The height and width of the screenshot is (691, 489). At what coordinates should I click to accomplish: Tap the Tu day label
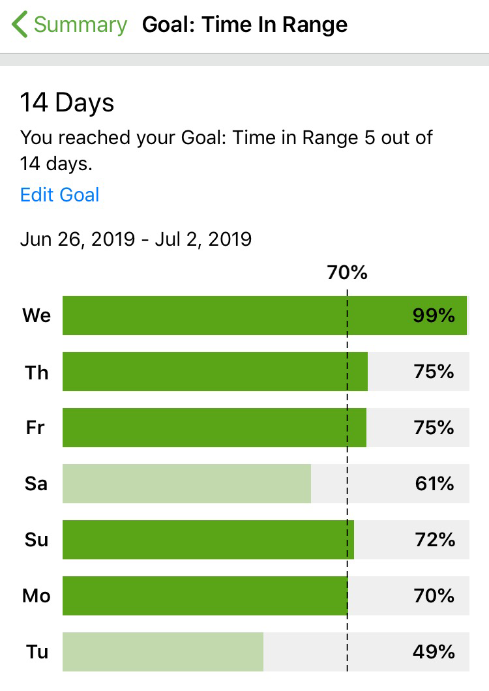(37, 652)
